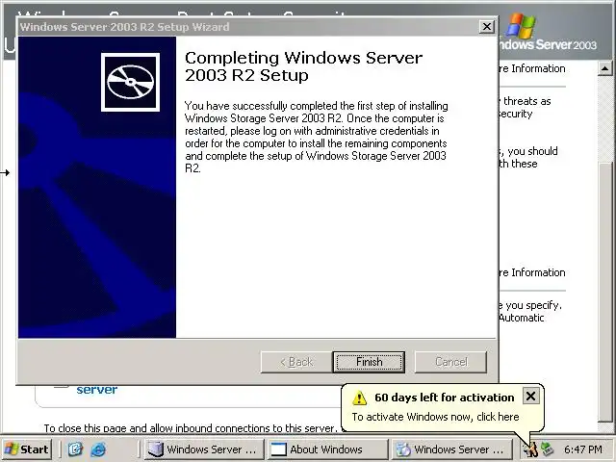Click the disabled Back button
Image resolution: width=616 pixels, height=462 pixels.
point(296,362)
